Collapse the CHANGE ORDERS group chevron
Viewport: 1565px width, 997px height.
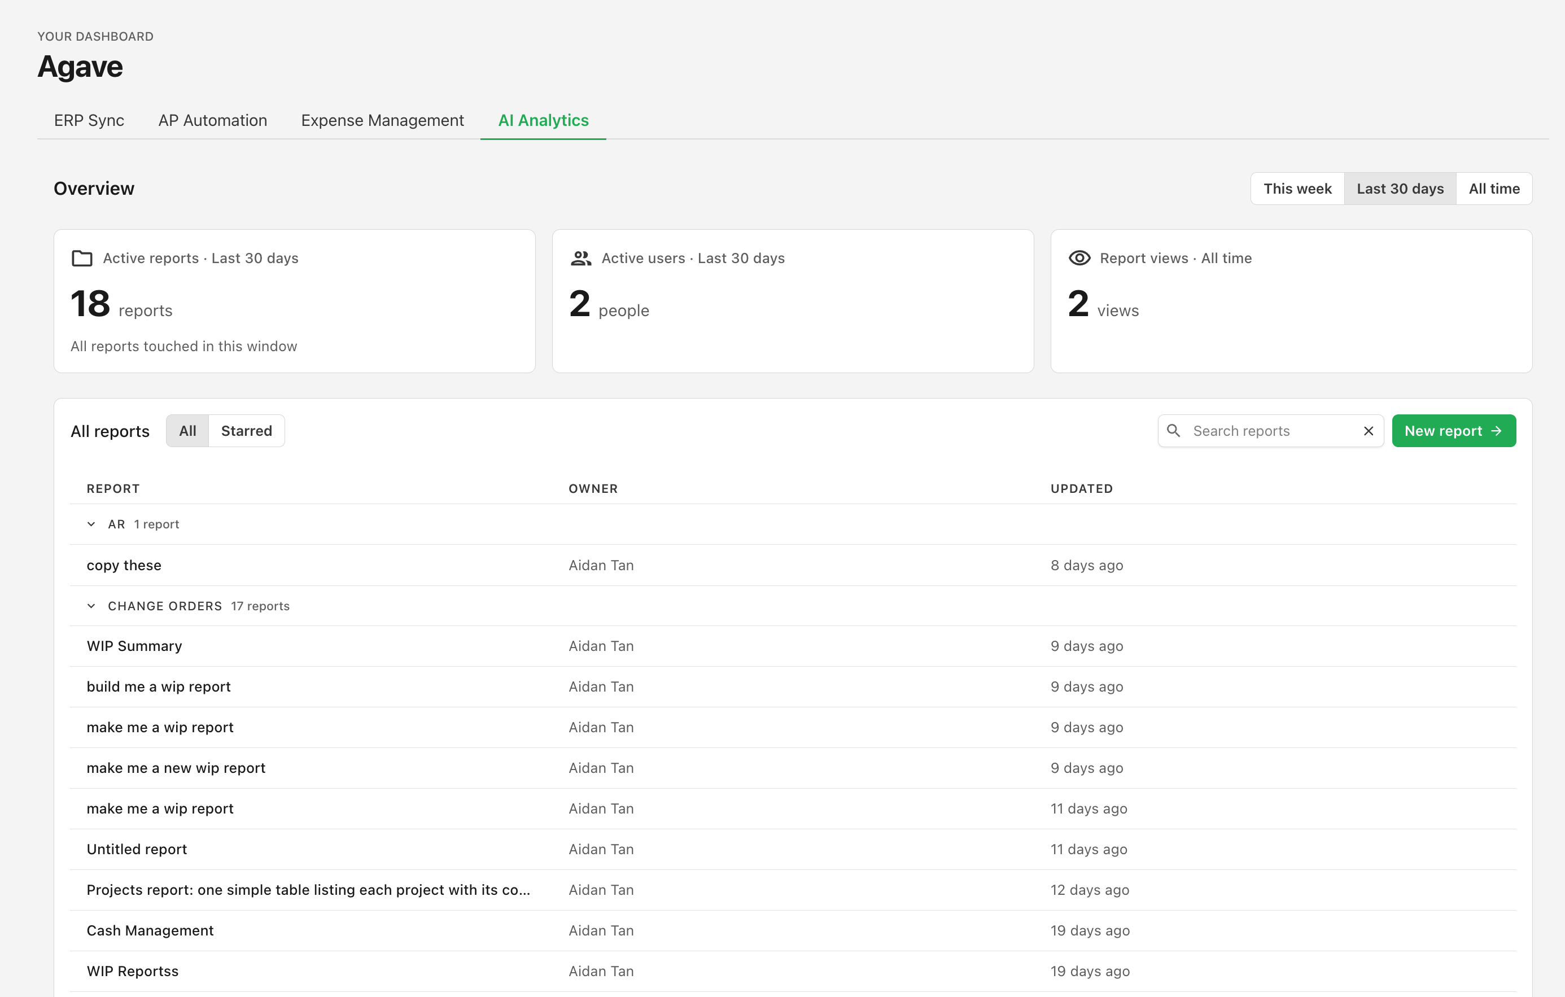coord(91,606)
